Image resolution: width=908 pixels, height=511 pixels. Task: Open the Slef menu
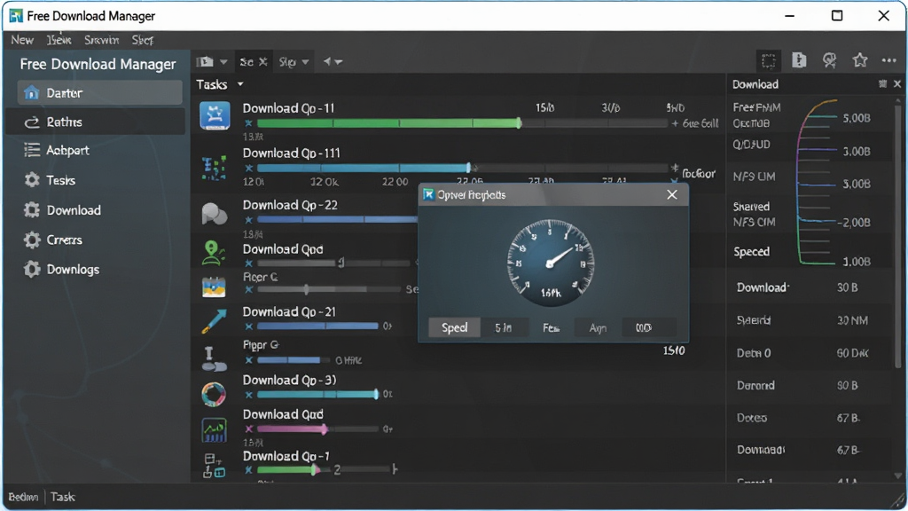click(x=143, y=40)
